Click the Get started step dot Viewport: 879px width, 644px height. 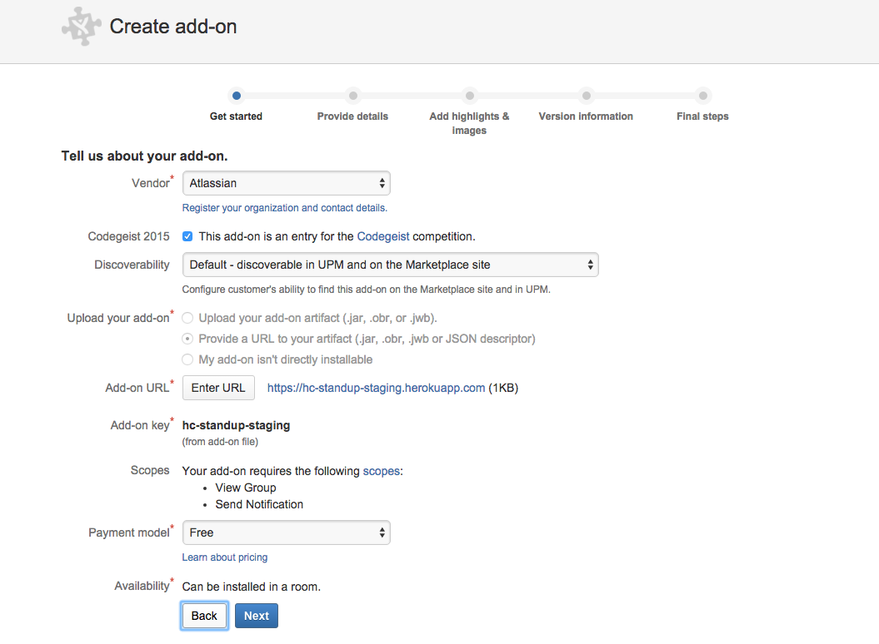click(237, 96)
